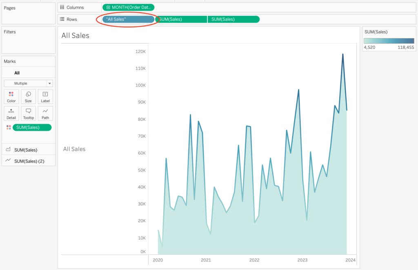The width and height of the screenshot is (418, 270).
Task: Click the "All Sales" pill in Rows
Action: 128,19
